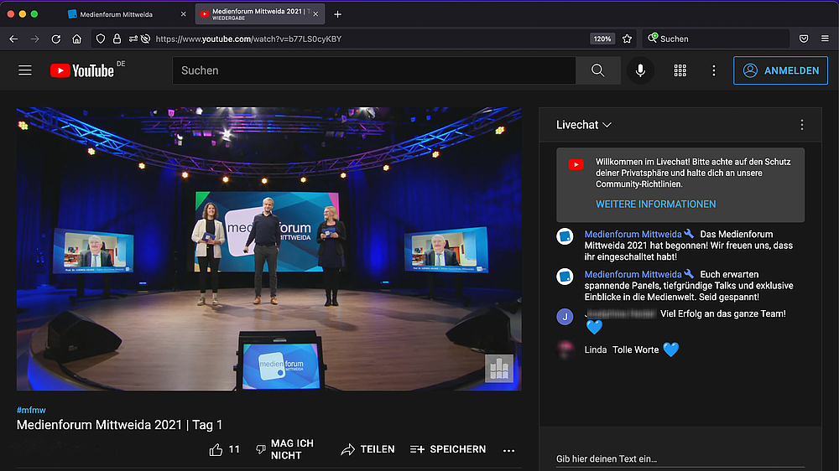Screen dimensions: 839x471
Task: Open the first Medienforum Mittweida chat author name
Action: tap(633, 234)
